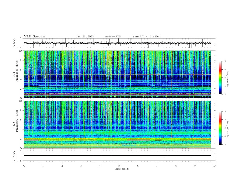Click the 8 kHz tick on ch.1 spectrogram
241x186 pixels.
point(21,60)
